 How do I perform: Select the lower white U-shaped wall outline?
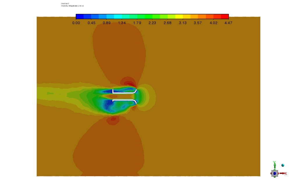[x=125, y=100]
